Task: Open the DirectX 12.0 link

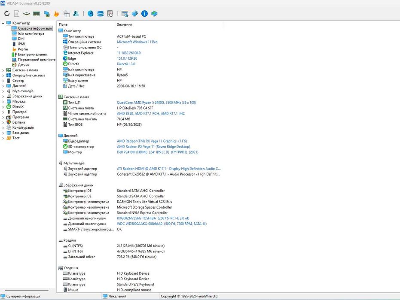Action: pos(126,64)
